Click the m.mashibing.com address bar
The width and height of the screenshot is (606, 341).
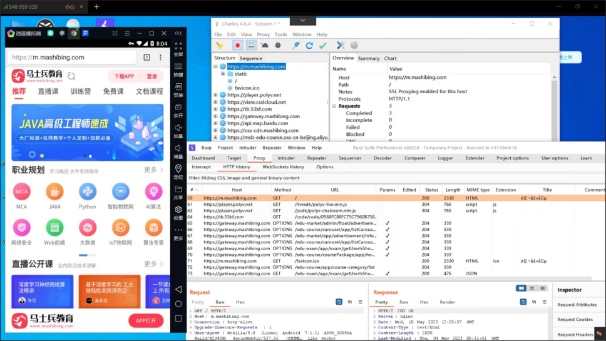coord(72,58)
